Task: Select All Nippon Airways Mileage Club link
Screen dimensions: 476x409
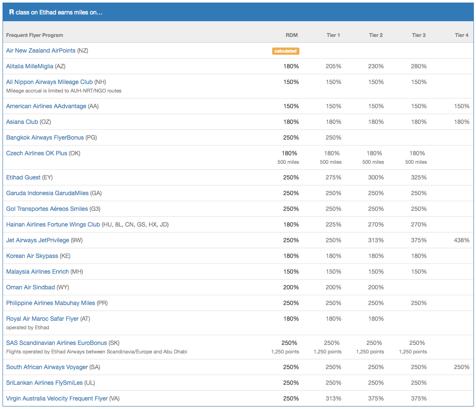Action: pyautogui.click(x=49, y=82)
